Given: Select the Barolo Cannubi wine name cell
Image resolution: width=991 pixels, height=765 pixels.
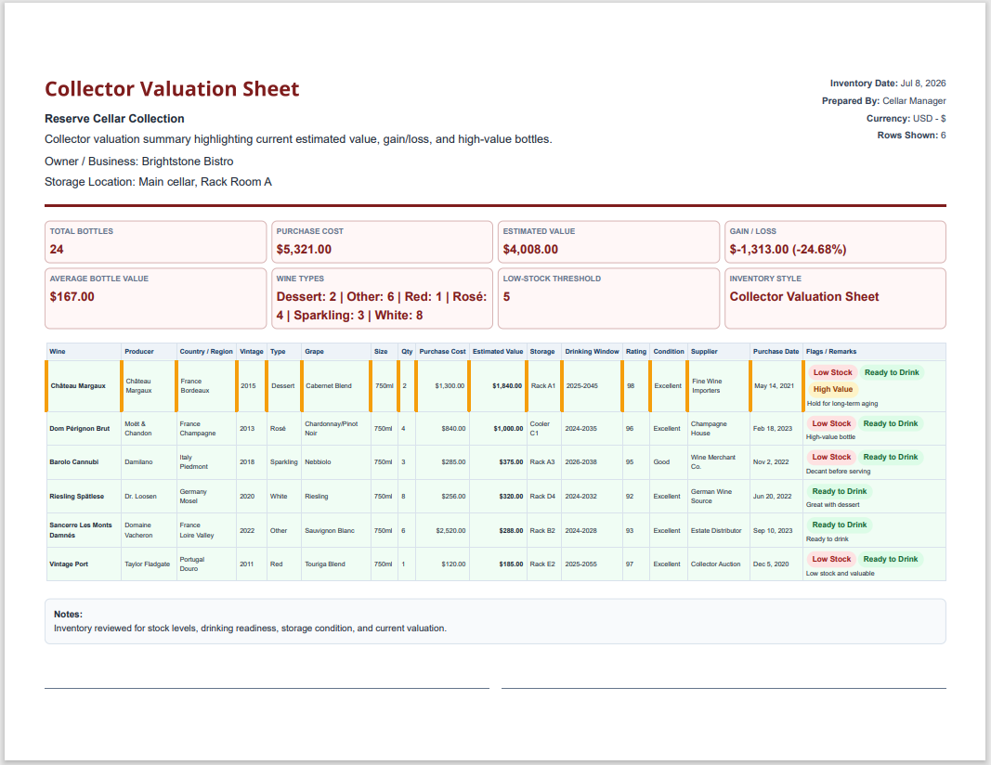Looking at the screenshot, I should [83, 461].
